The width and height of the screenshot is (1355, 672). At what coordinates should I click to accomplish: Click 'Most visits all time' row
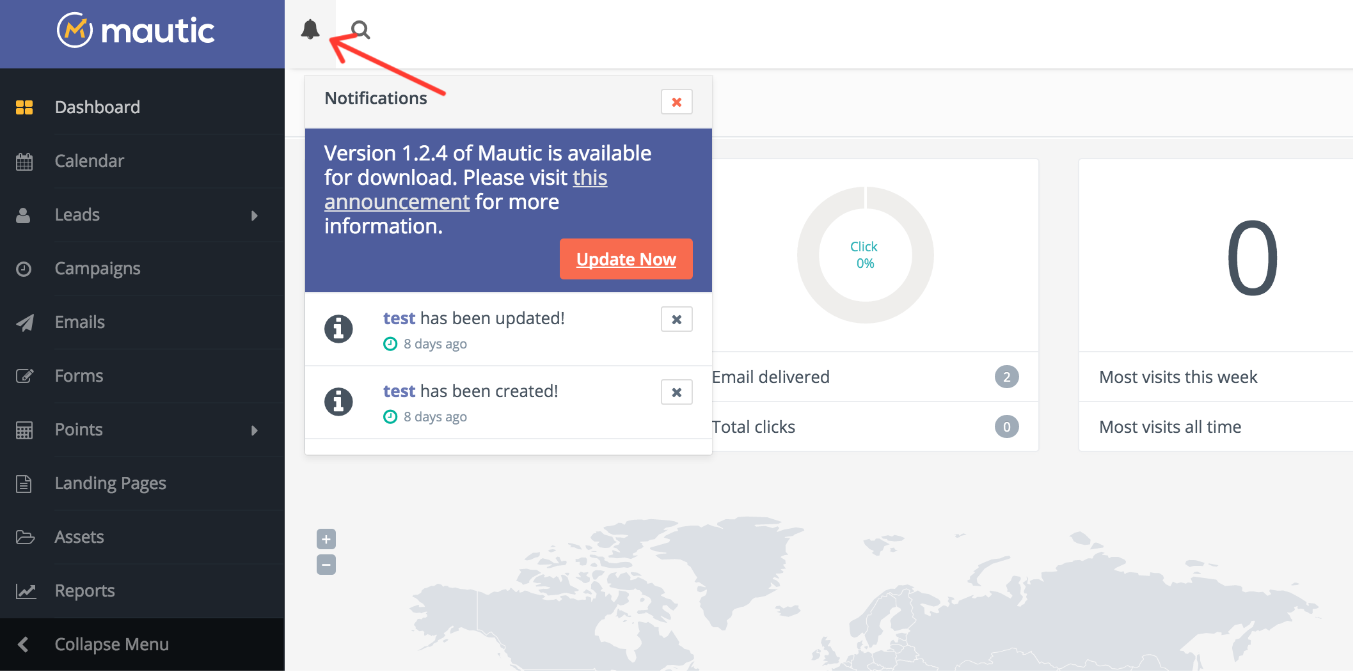1217,427
